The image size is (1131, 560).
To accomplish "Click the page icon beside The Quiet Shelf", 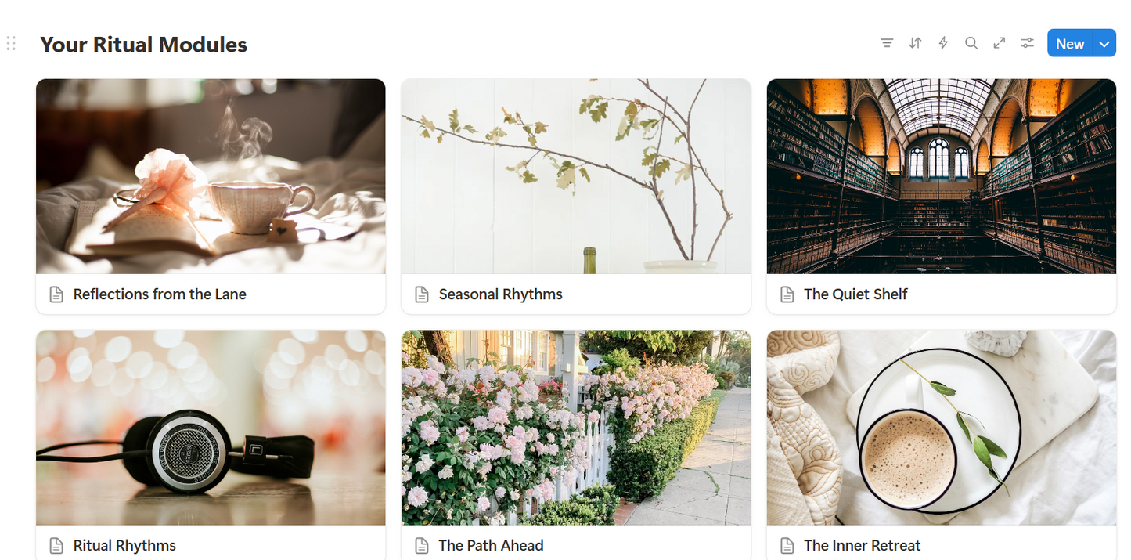I will tap(787, 294).
